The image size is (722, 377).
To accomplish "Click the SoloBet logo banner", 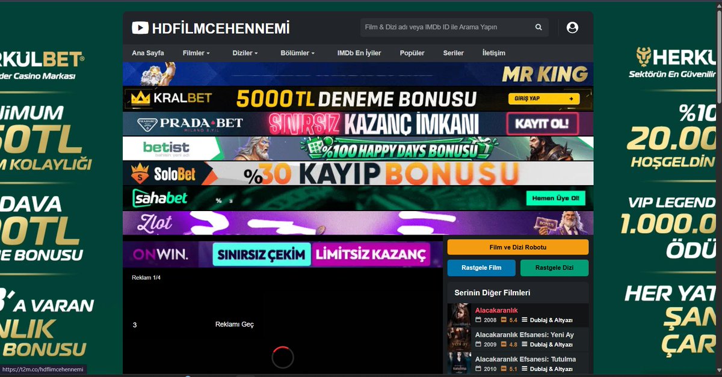I will (x=164, y=173).
